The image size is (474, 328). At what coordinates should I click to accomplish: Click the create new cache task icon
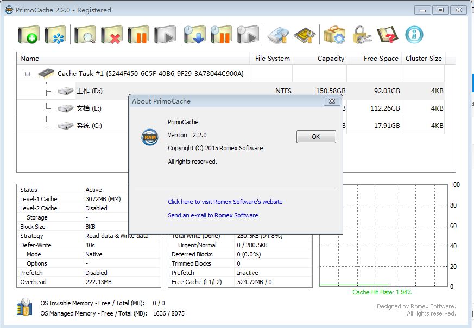tap(29, 35)
